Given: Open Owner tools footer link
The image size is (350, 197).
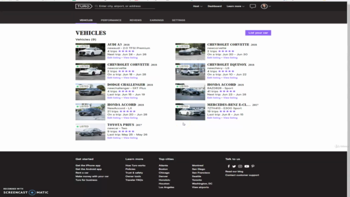Looking at the screenshot, I should [133, 176].
